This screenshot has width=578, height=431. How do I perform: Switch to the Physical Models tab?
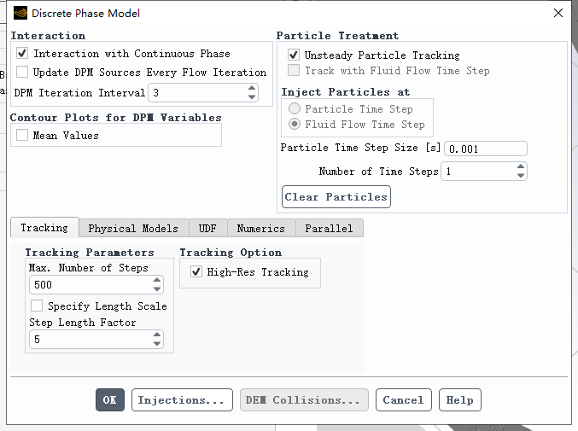pos(133,228)
